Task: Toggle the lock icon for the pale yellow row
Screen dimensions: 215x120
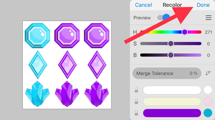Action: 136,102
